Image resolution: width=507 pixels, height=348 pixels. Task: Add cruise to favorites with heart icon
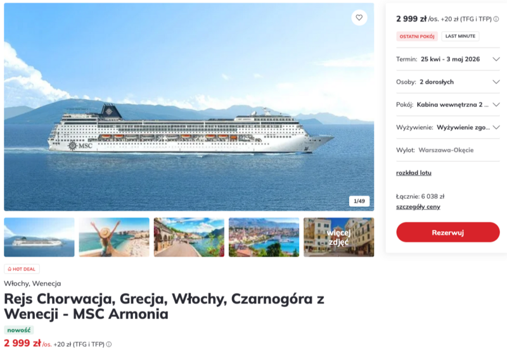pyautogui.click(x=359, y=18)
